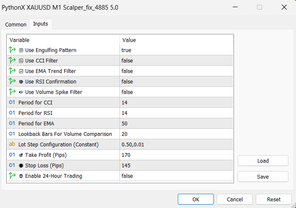The height and width of the screenshot is (208, 296).
Task: Open the Use Volume Spike Filter value dropdown
Action: click(x=176, y=92)
